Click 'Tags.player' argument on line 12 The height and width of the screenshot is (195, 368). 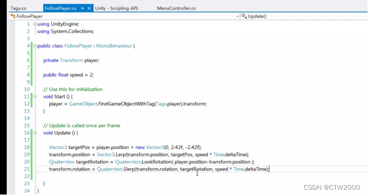tap(168, 104)
